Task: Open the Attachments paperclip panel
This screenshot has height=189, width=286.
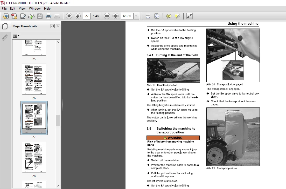Action: (5, 37)
